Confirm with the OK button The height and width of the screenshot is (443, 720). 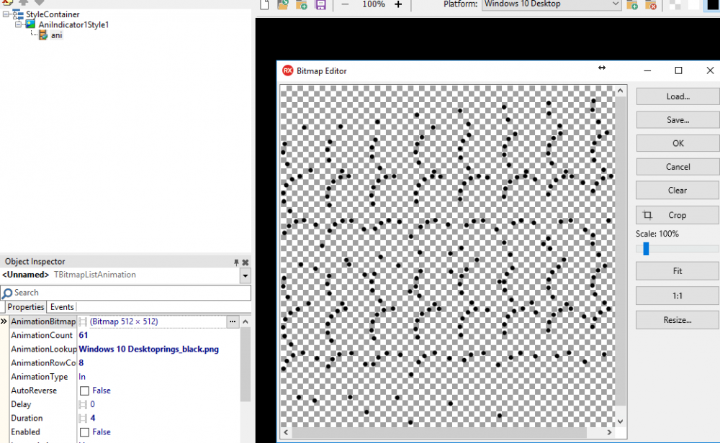678,143
